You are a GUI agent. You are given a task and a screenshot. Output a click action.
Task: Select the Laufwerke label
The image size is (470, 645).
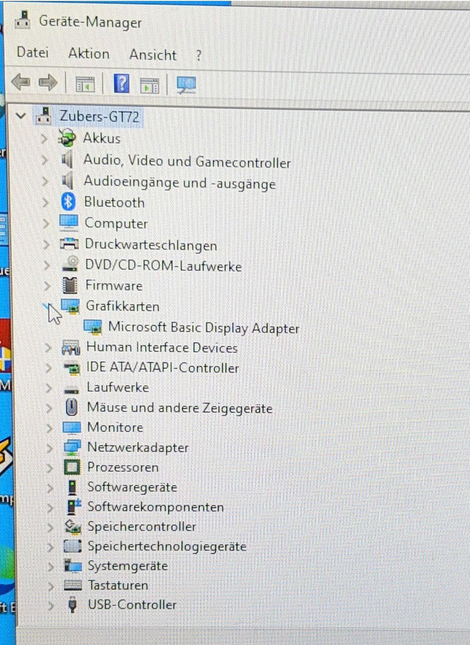[117, 387]
